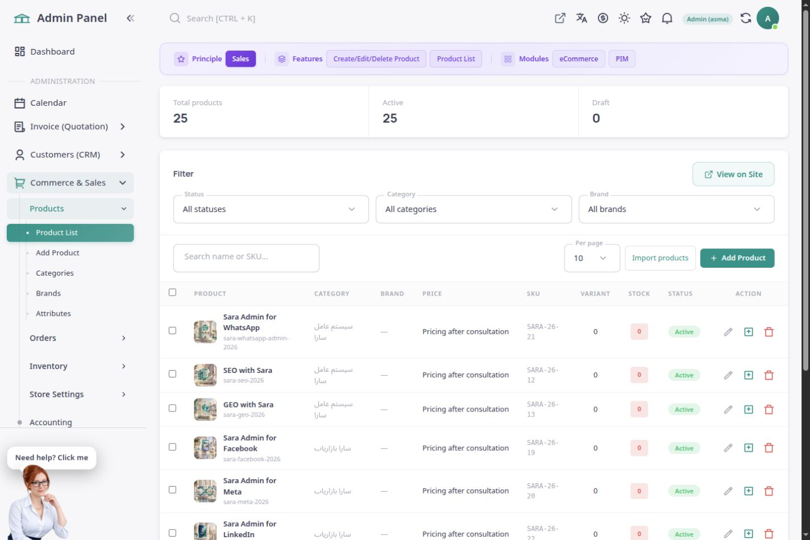Screen dimensions: 810x540
Task: Click Need help? Click me bubble
Action: [52, 458]
